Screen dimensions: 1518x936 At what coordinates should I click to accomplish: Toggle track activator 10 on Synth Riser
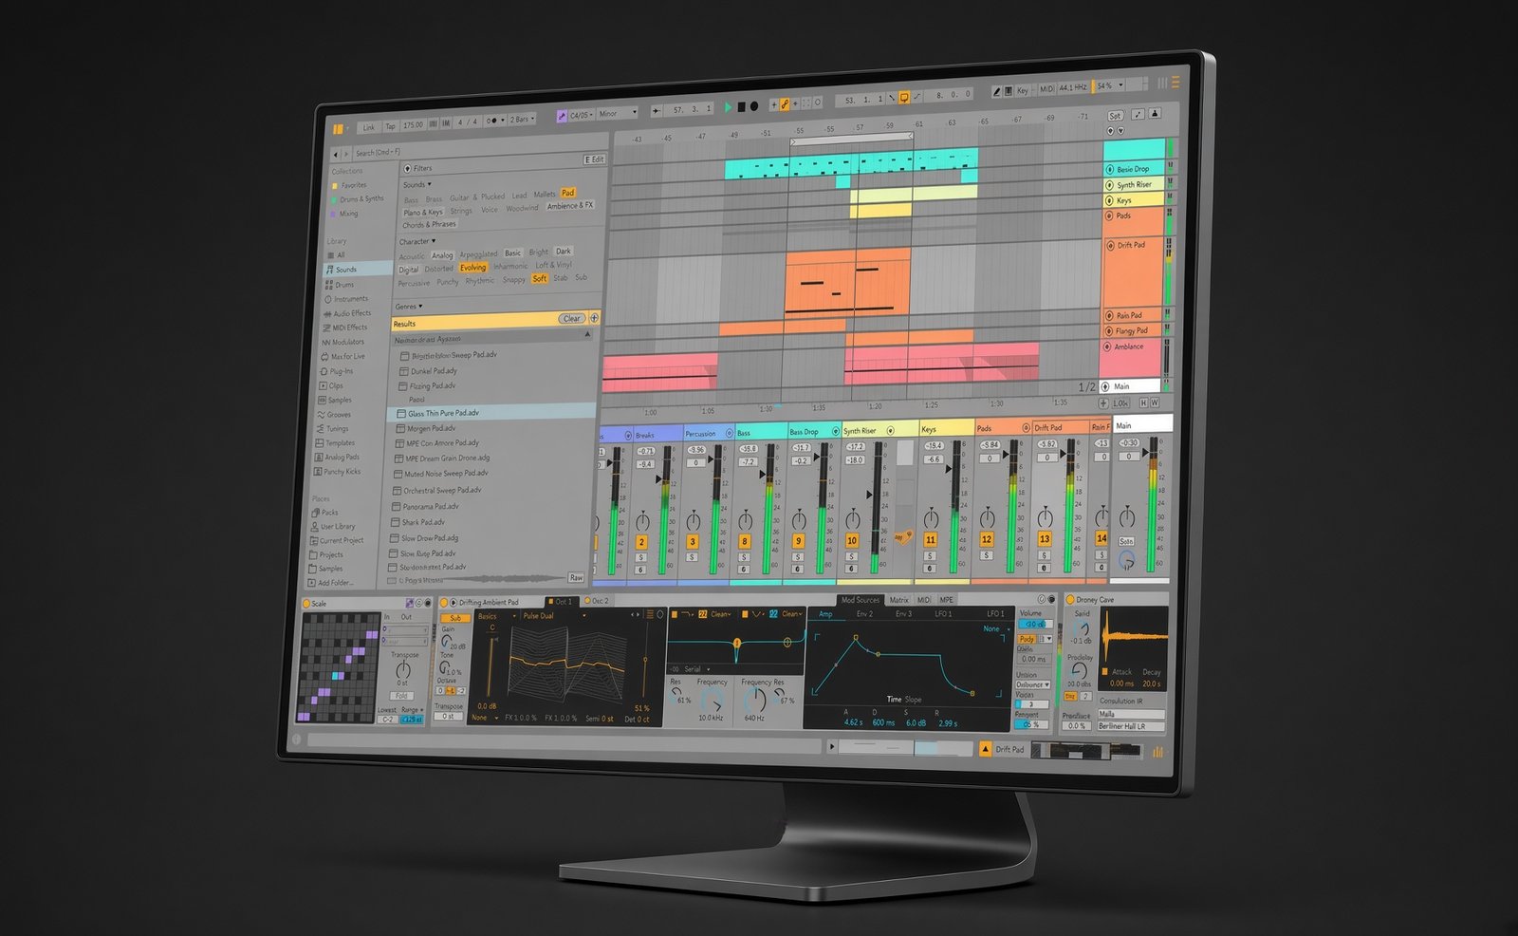click(851, 540)
